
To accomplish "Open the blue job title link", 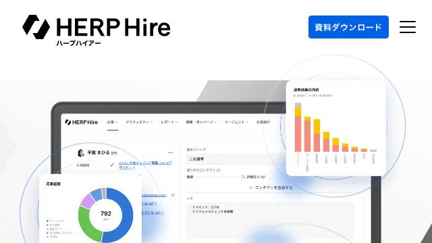I will point(145,165).
